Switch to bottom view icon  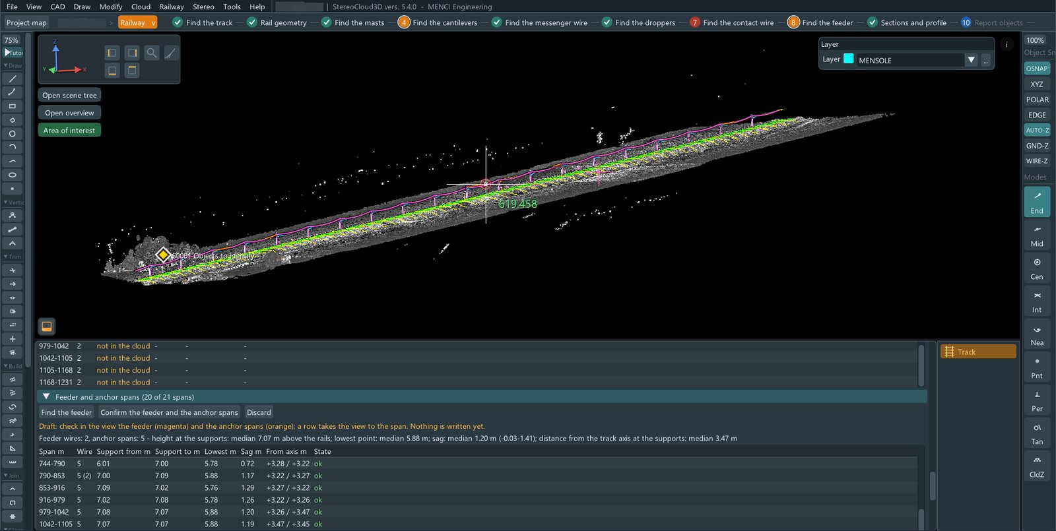pyautogui.click(x=112, y=71)
